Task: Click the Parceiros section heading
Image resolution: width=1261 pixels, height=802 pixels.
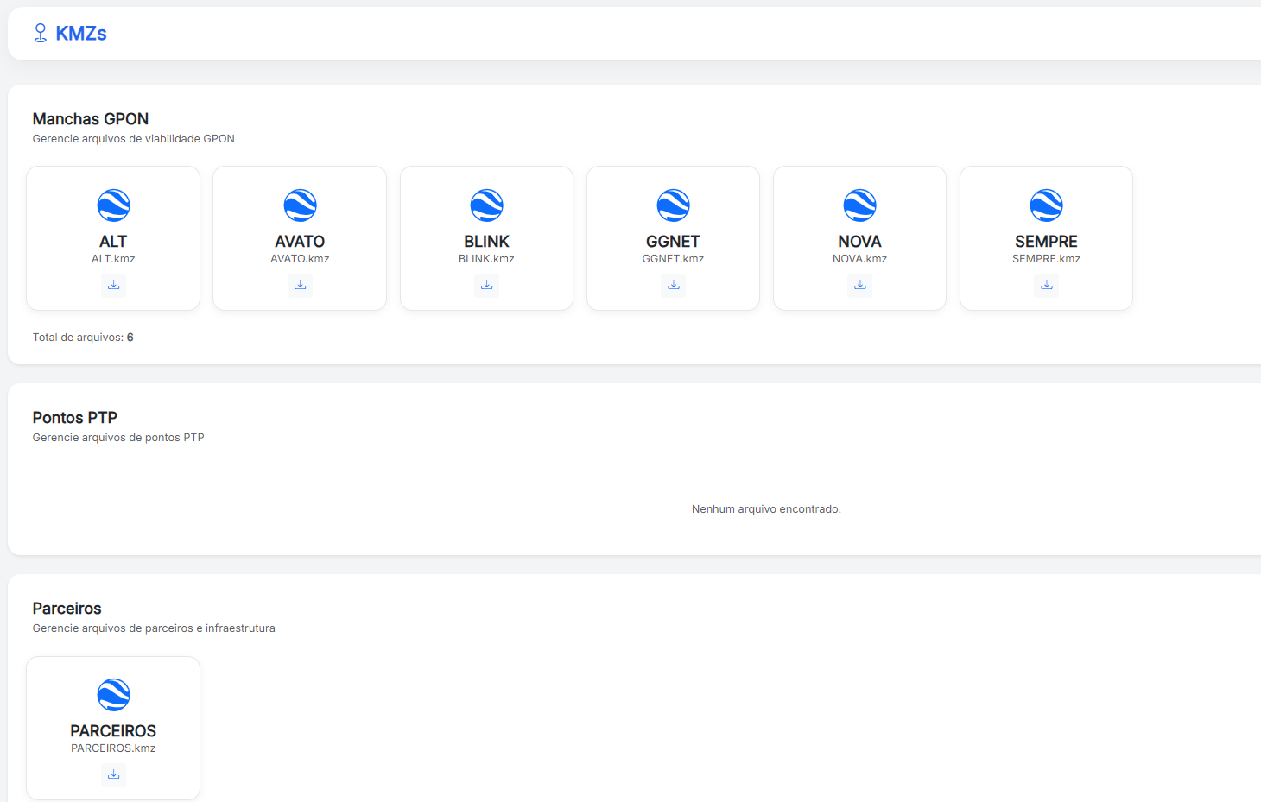Action: pos(67,609)
